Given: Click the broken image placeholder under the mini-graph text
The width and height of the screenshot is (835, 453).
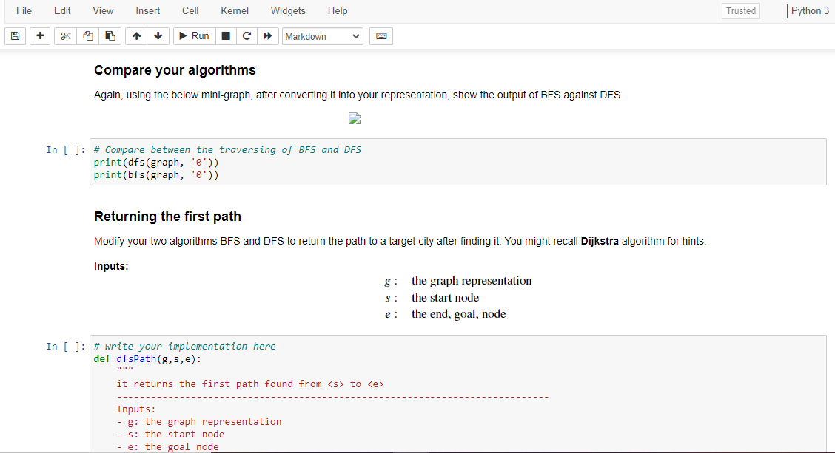Looking at the screenshot, I should pos(354,118).
